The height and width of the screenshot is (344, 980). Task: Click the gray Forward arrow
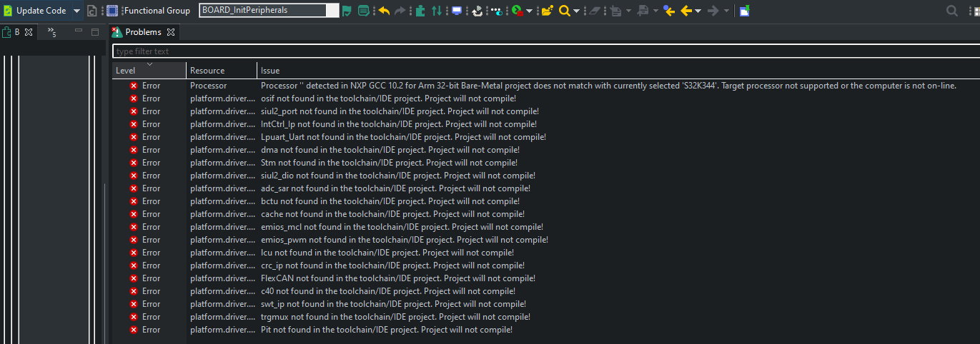713,11
